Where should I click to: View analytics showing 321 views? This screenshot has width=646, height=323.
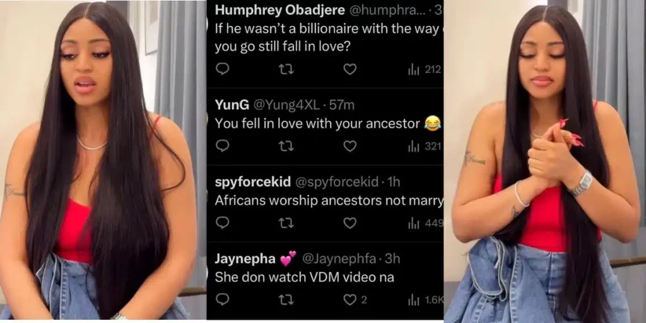click(x=425, y=146)
